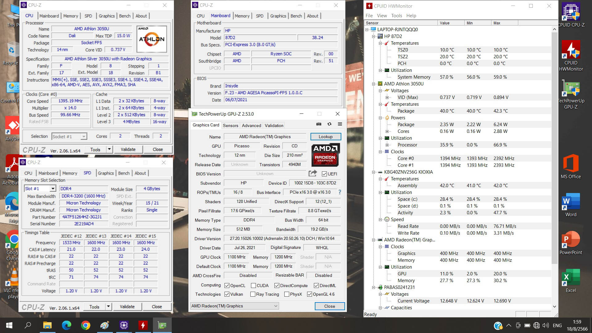The image size is (592, 333).
Task: Switch to HWMonitor in taskbar
Action: click(143, 325)
